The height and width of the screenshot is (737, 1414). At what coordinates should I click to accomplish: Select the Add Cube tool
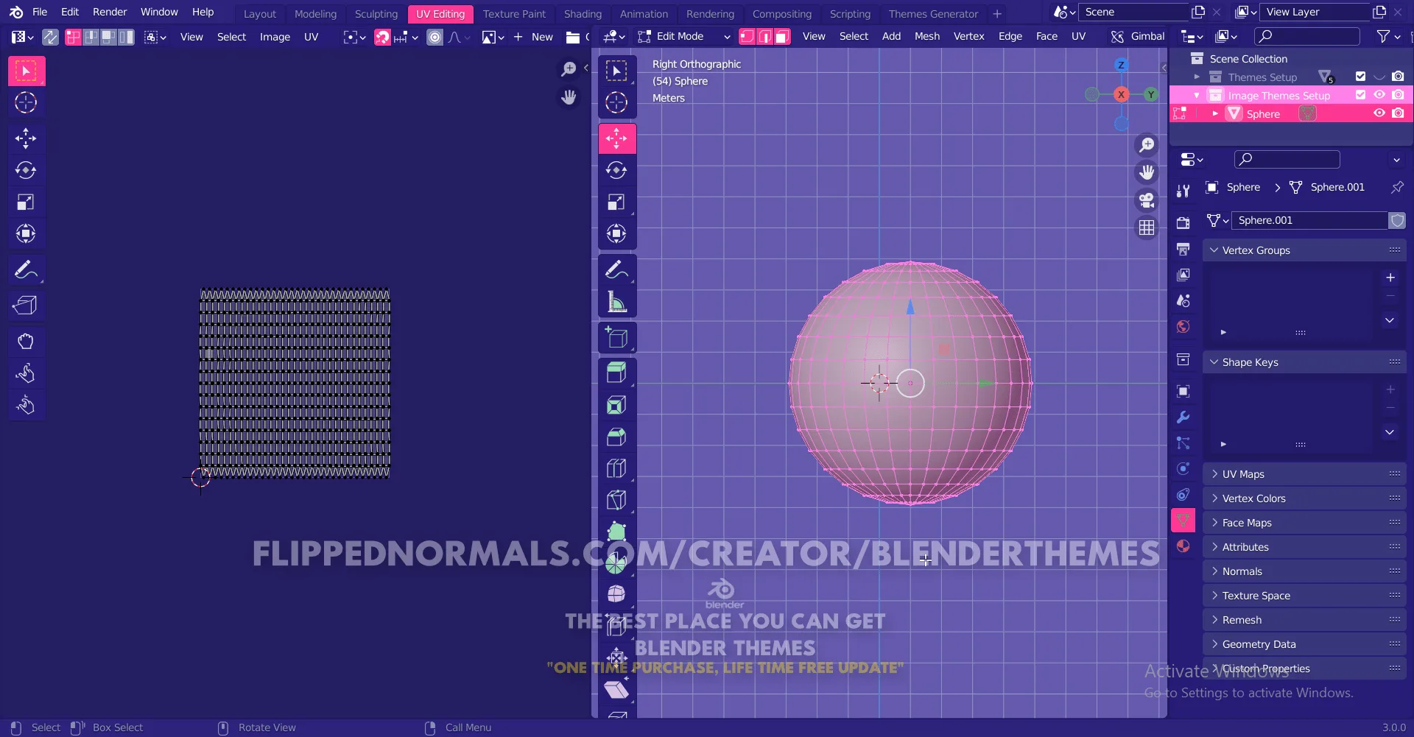coord(616,338)
